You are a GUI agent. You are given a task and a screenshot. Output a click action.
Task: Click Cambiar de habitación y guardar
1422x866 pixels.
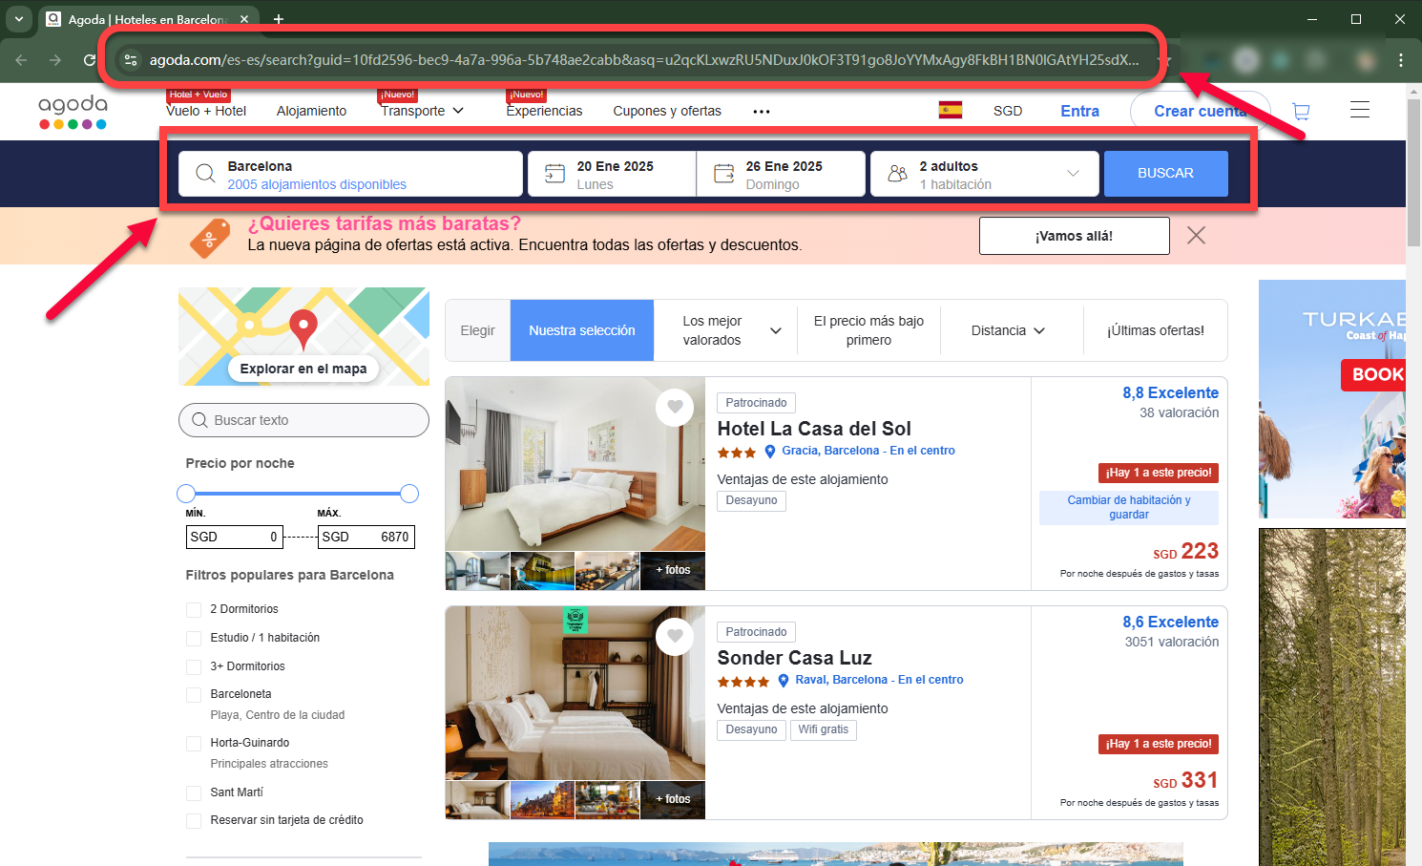[x=1129, y=507]
